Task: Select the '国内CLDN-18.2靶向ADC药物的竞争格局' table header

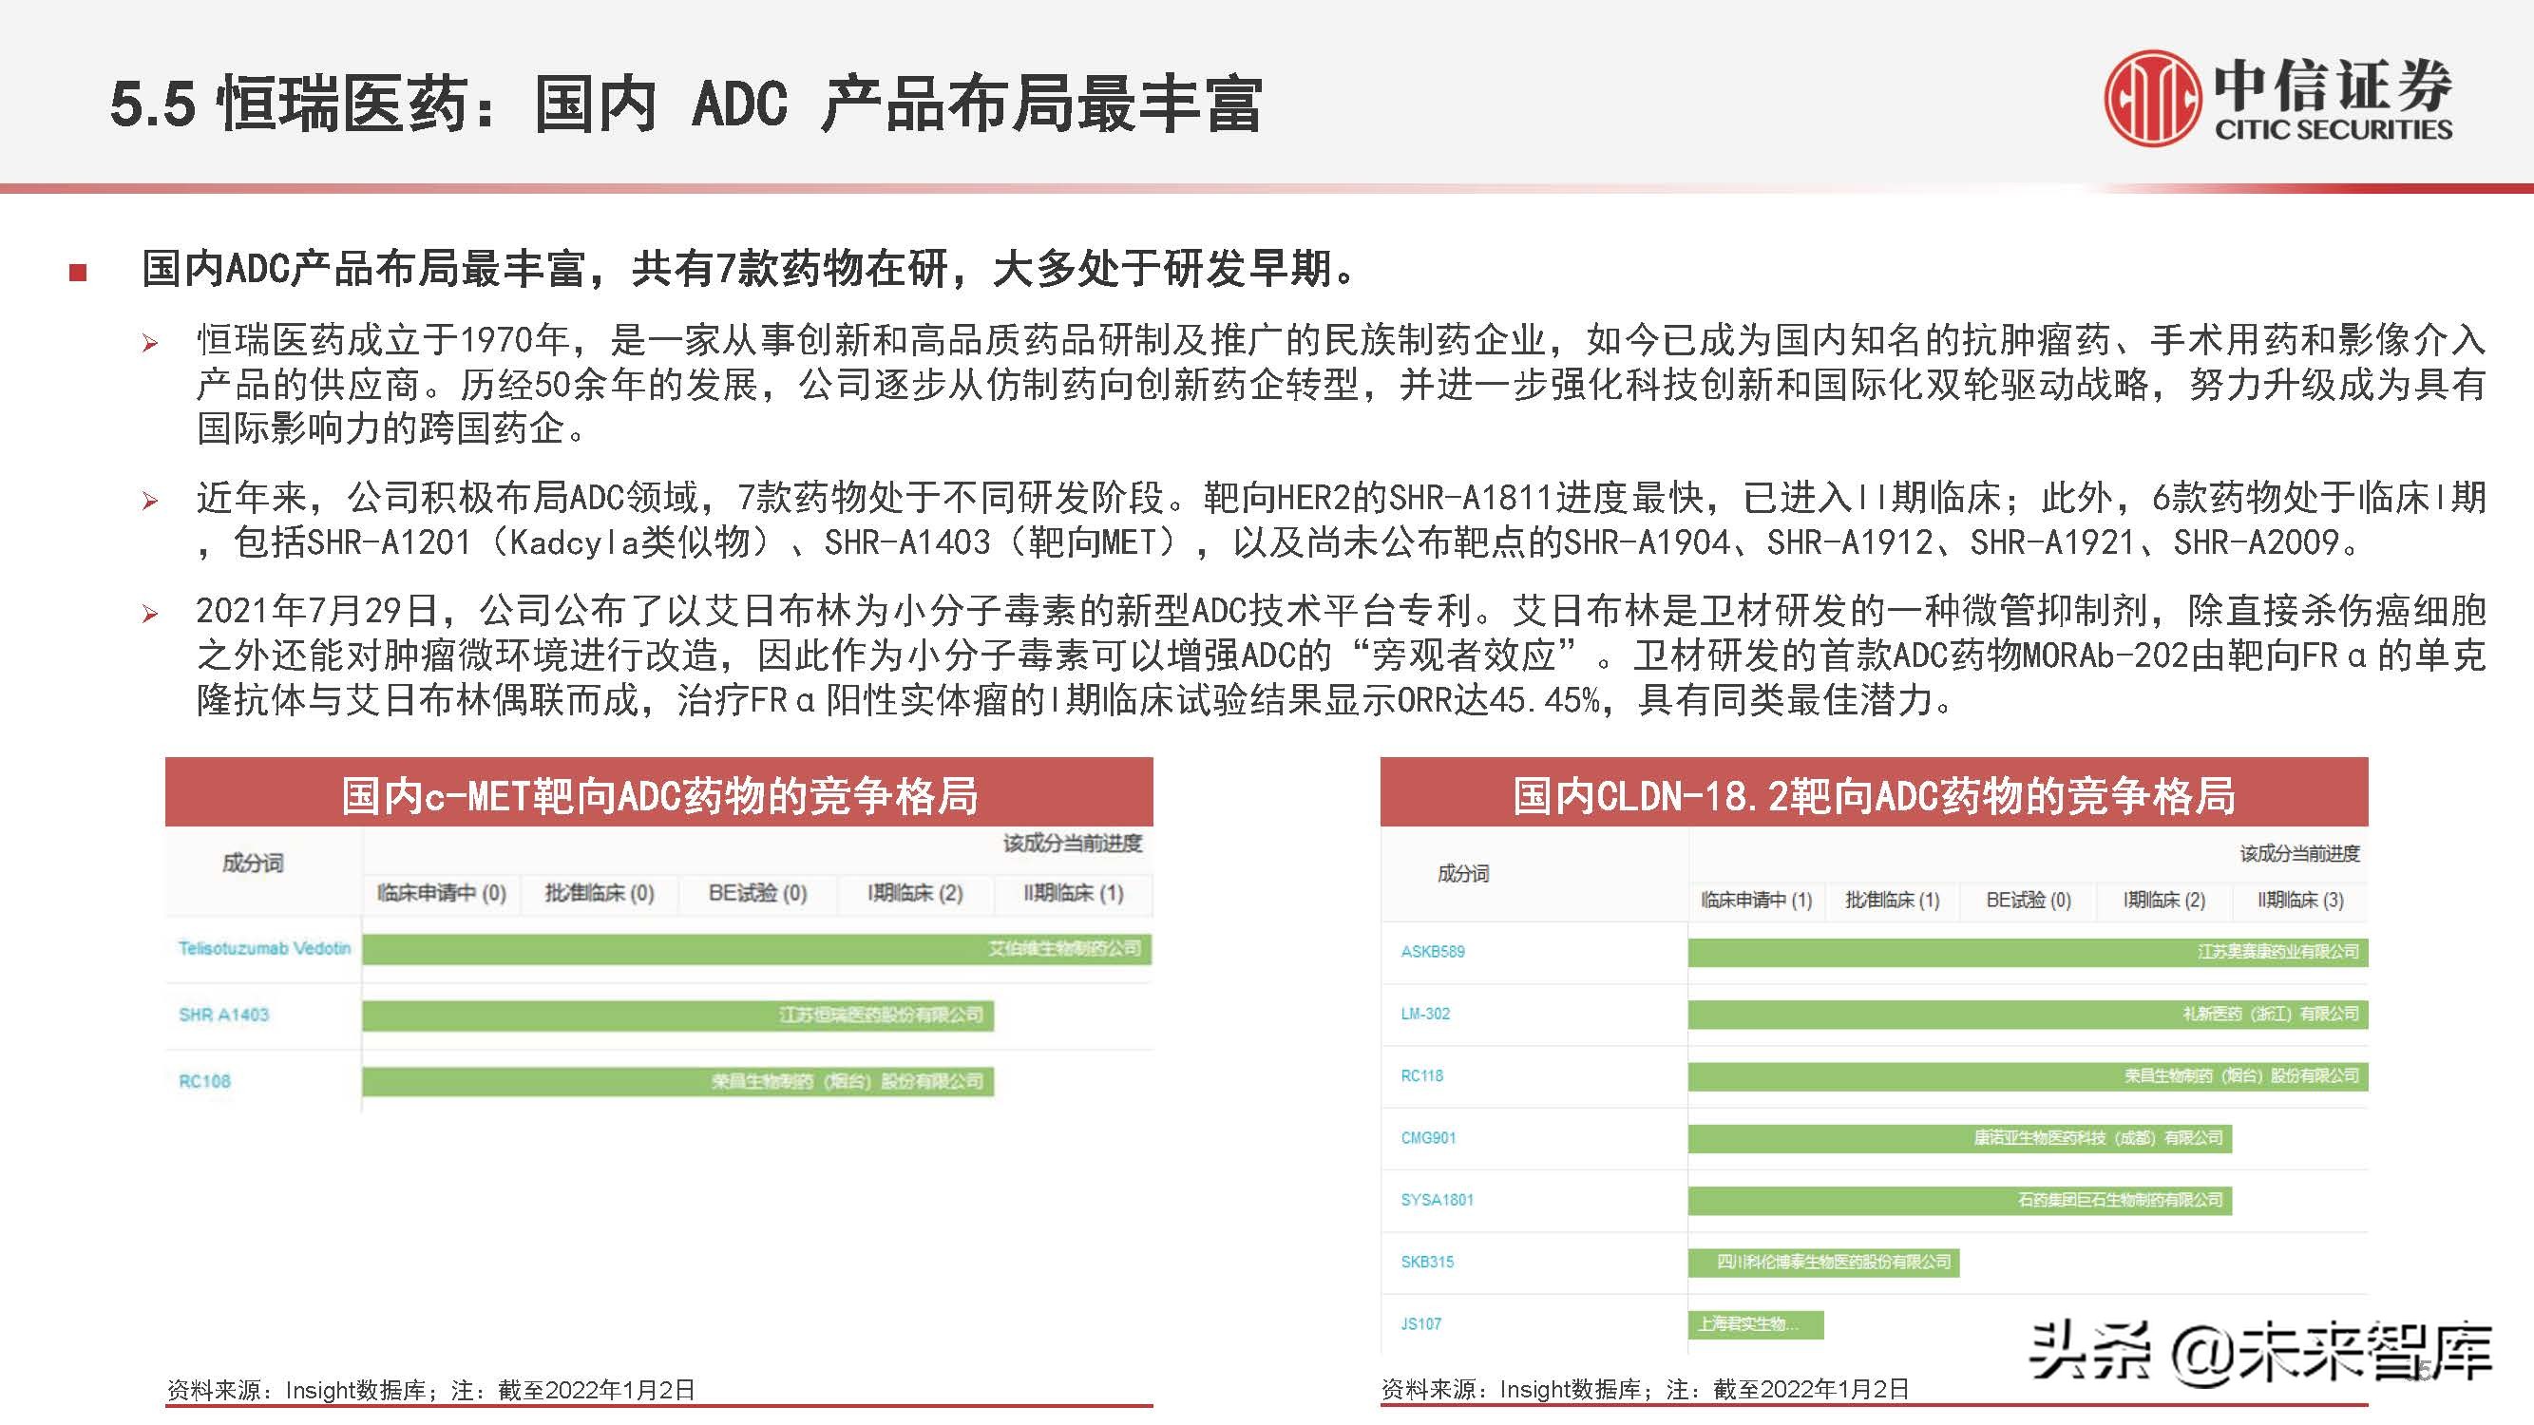Action: point(1874,792)
